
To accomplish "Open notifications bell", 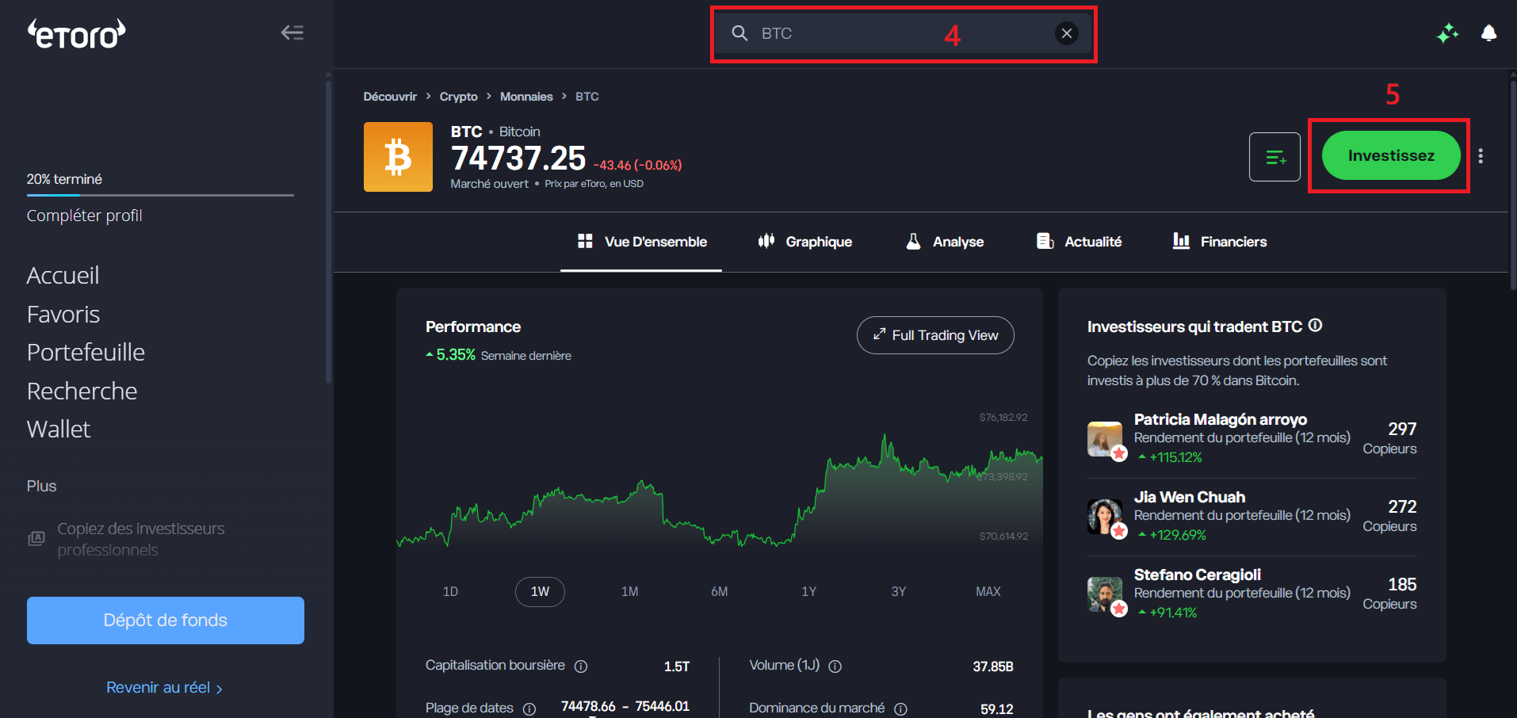I will [1489, 33].
